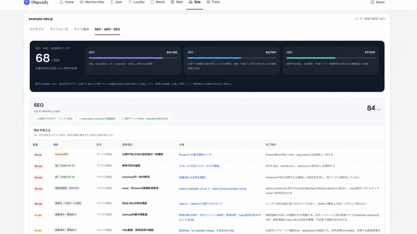Select the SEO・AEO・GEO tab
Viewport: 417px width, 234px height.
click(x=107, y=29)
